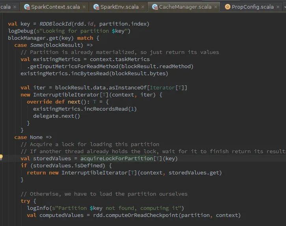Click the 'case None =>' line
This screenshot has height=226, width=286.
pyautogui.click(x=33, y=137)
